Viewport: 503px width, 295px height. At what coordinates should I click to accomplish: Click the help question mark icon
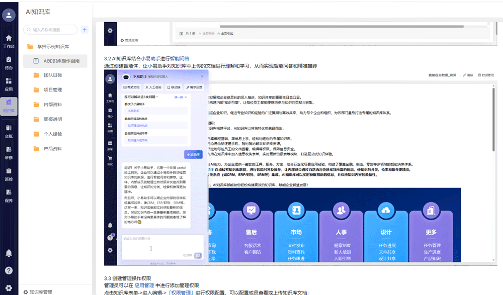[9, 270]
